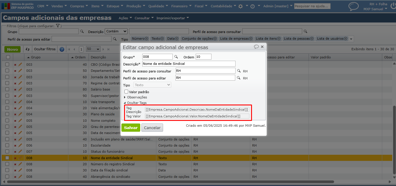Remove the Texto type filter tag
Screen dimensions: 396x186
[x=162, y=39]
